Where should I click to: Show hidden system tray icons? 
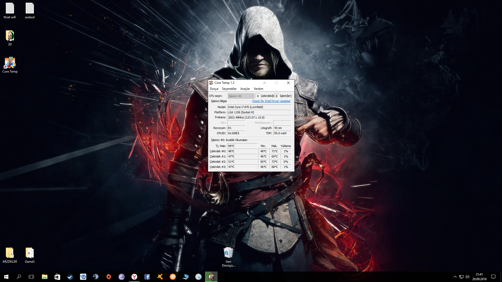click(455, 277)
